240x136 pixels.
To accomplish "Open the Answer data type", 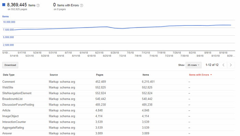I will click(x=7, y=133).
